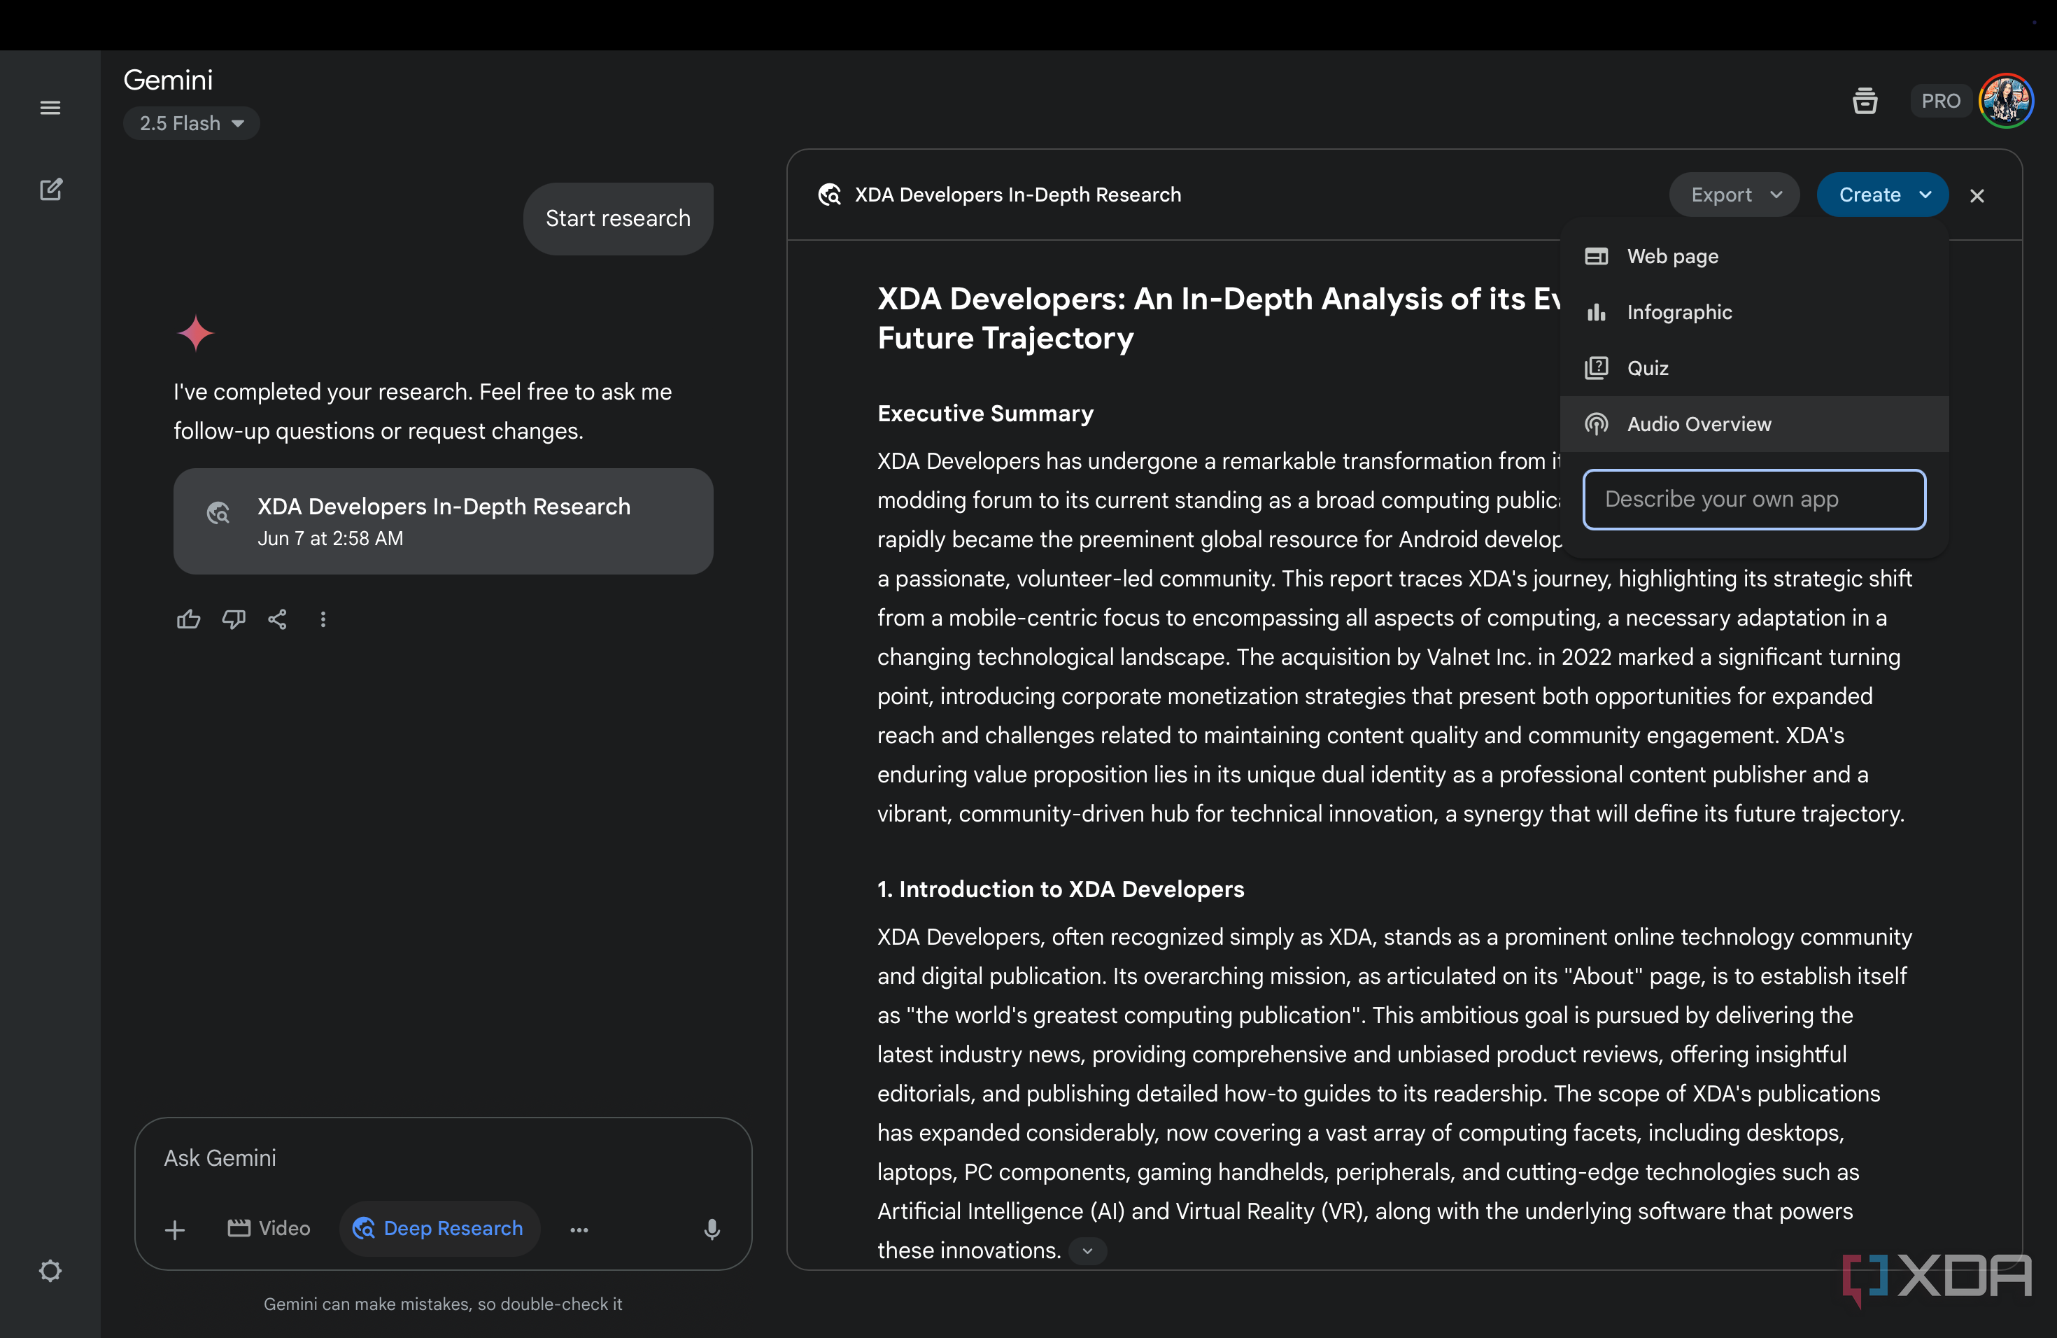Click the plus add files icon
2057x1338 pixels.
tap(175, 1229)
